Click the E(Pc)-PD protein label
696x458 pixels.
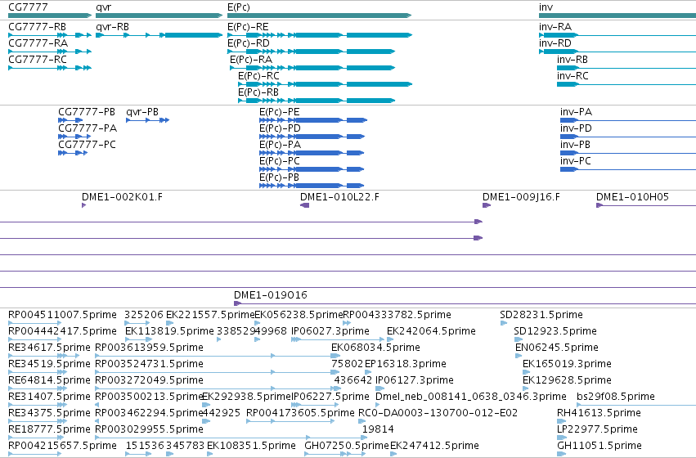(x=280, y=128)
